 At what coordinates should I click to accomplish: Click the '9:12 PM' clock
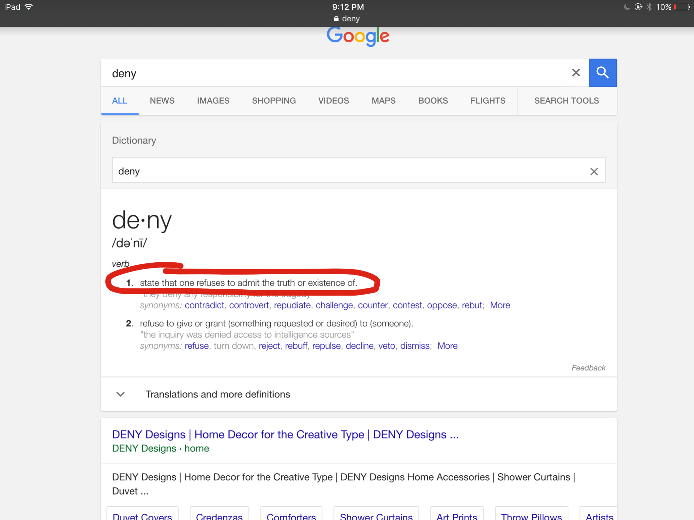(x=348, y=7)
